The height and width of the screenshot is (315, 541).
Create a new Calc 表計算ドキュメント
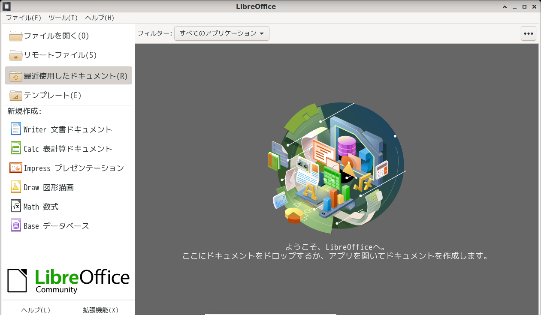(68, 149)
